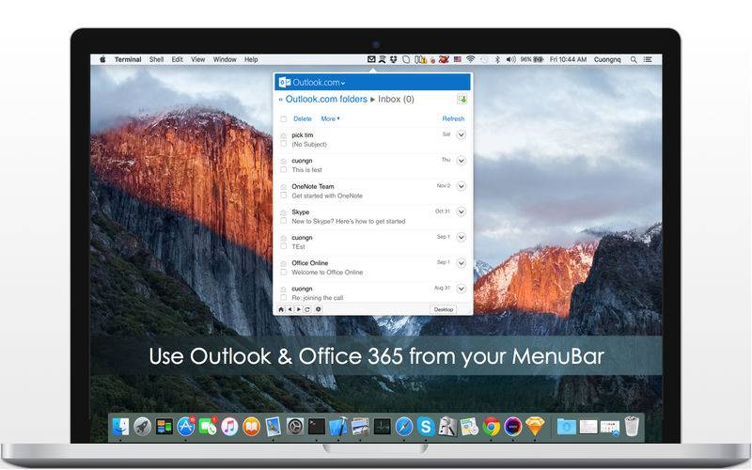Check the box for '(No Subject)' email
752x470 pixels.
tap(284, 144)
